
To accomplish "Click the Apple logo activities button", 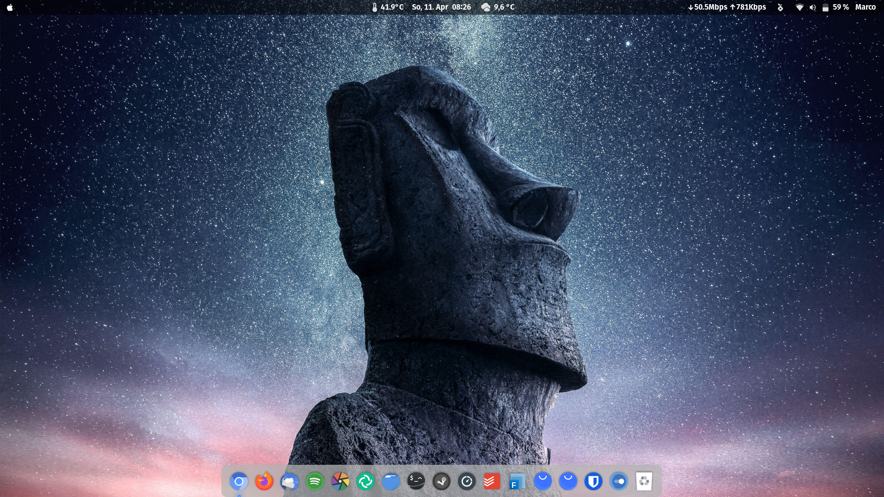I will pyautogui.click(x=10, y=7).
